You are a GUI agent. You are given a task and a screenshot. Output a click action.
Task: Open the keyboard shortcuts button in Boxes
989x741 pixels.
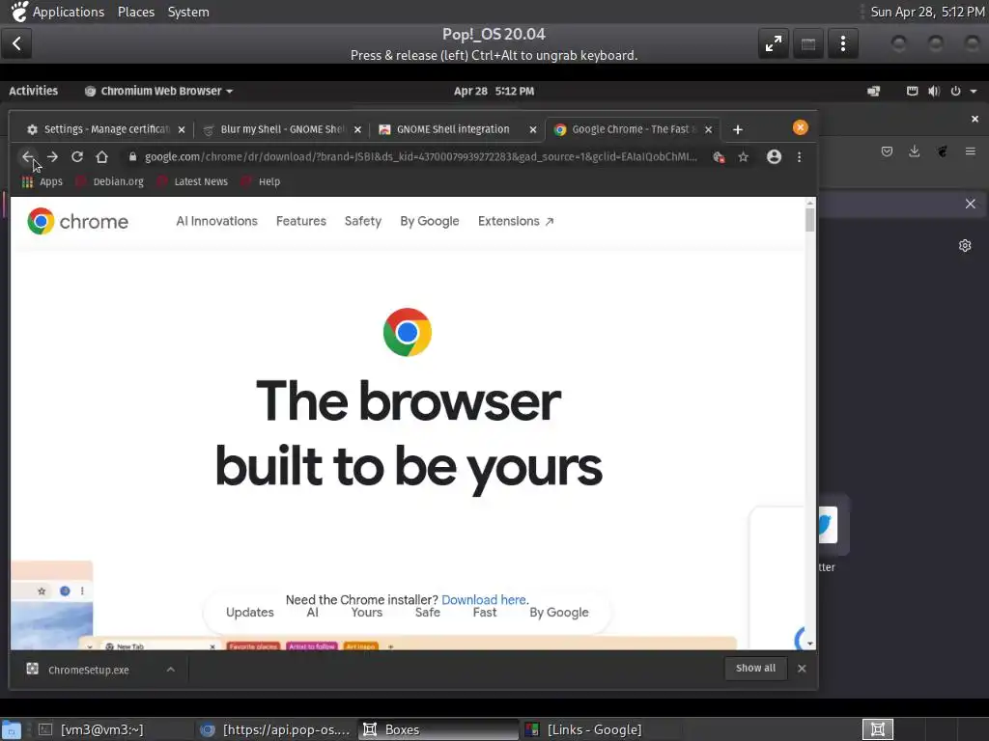(x=808, y=43)
